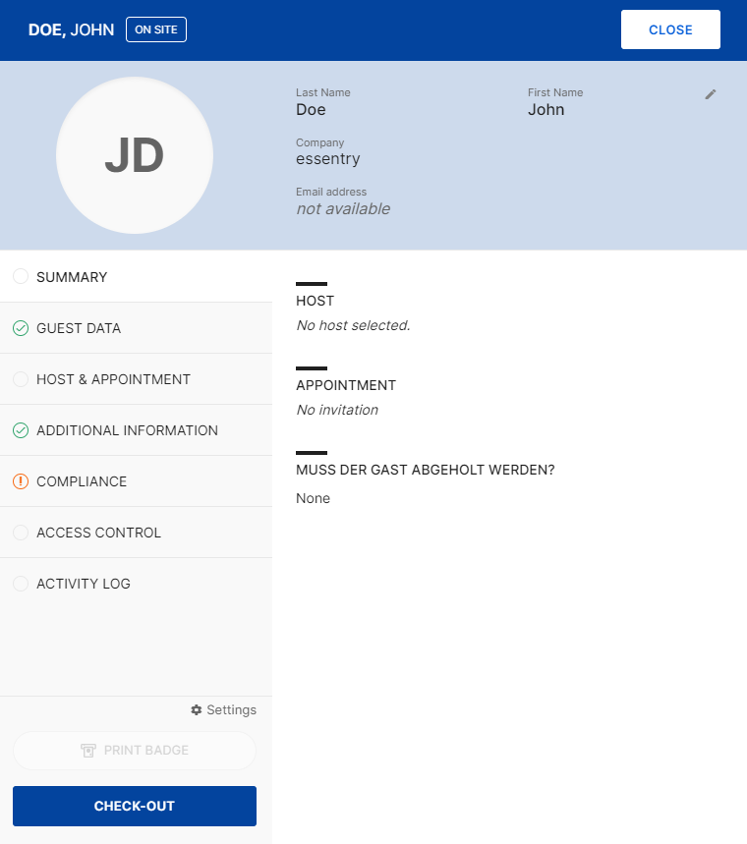Click the Settings gear icon

pyautogui.click(x=197, y=710)
